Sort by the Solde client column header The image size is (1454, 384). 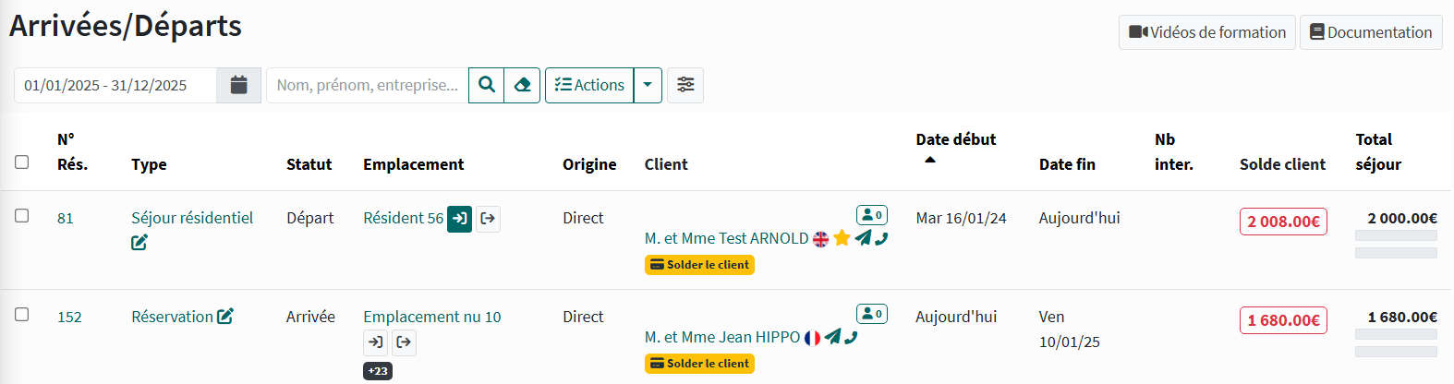coord(1281,164)
